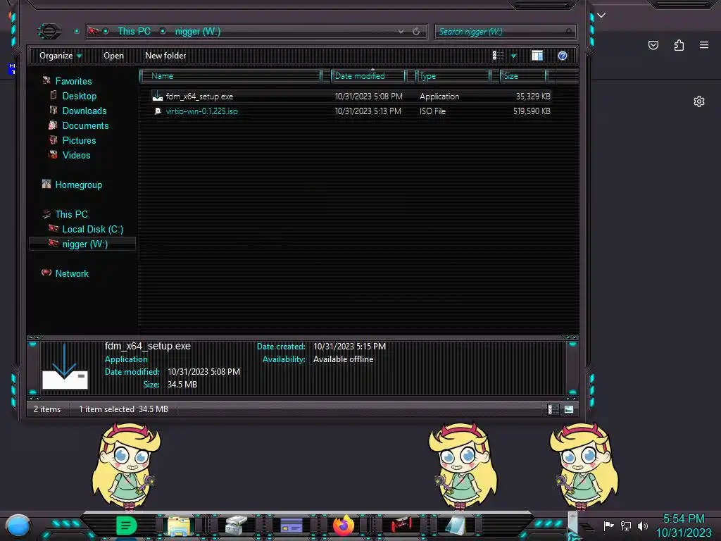
Task: Toggle the preview pane icon
Action: click(537, 56)
